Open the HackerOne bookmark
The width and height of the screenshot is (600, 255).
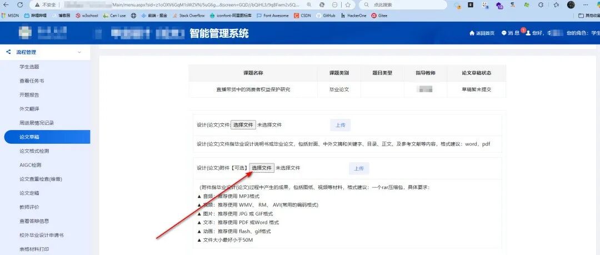(353, 16)
